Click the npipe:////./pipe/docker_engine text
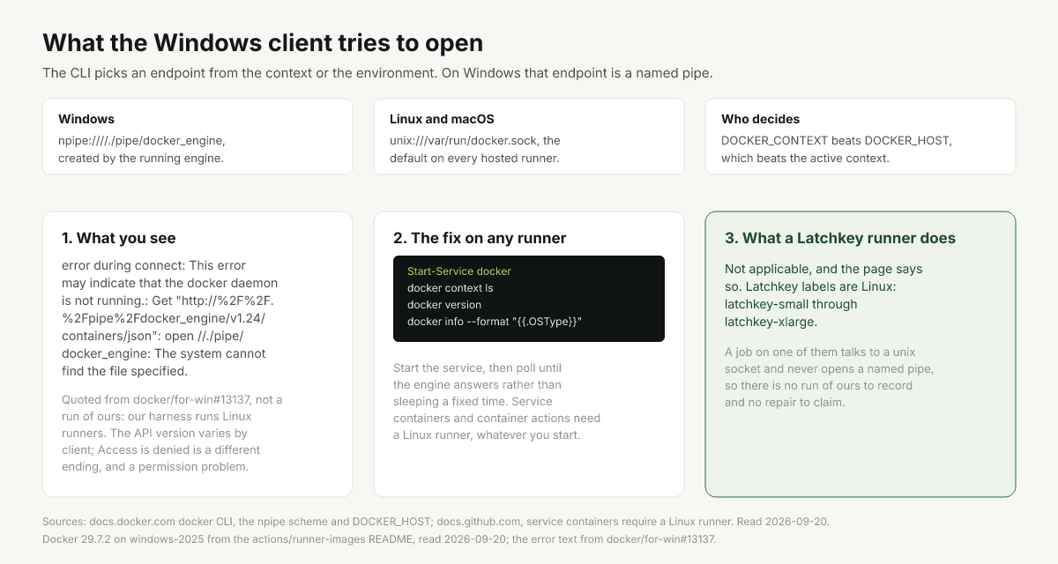 (x=142, y=140)
